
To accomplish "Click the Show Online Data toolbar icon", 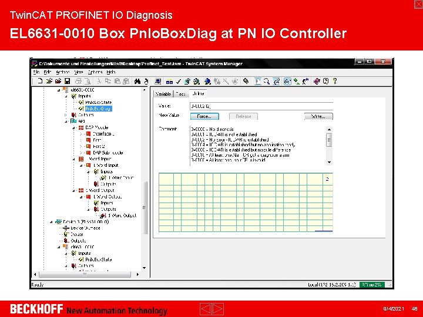I will pos(276,81).
